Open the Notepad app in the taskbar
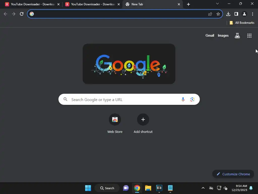 coord(170,188)
